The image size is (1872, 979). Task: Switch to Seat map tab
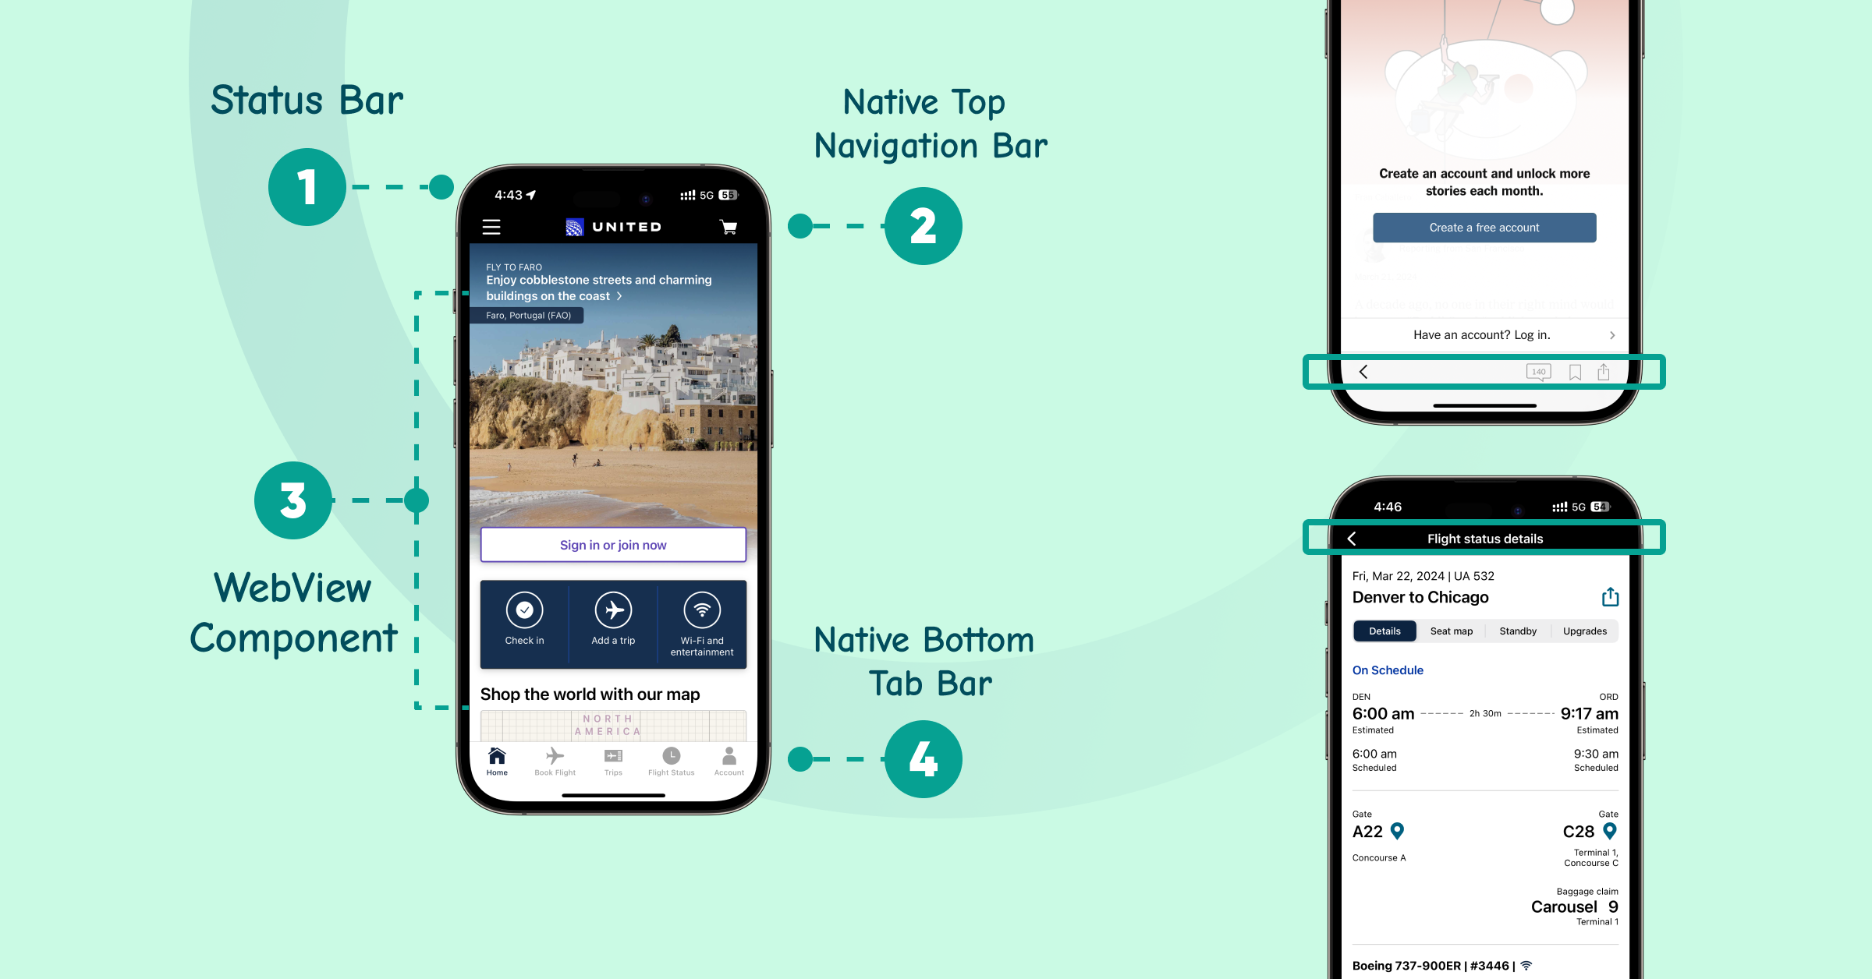[1448, 630]
